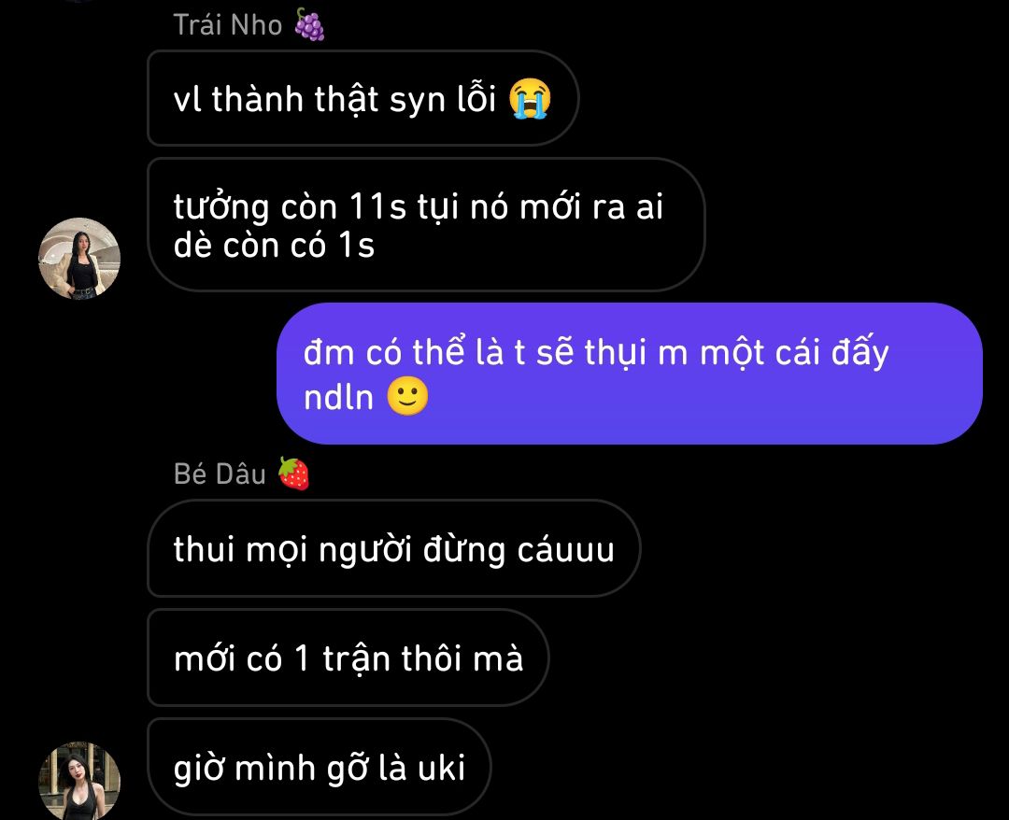Select the 'tưởng còn 11s tụi nó' message bubble
1009x820 pixels.
point(426,224)
